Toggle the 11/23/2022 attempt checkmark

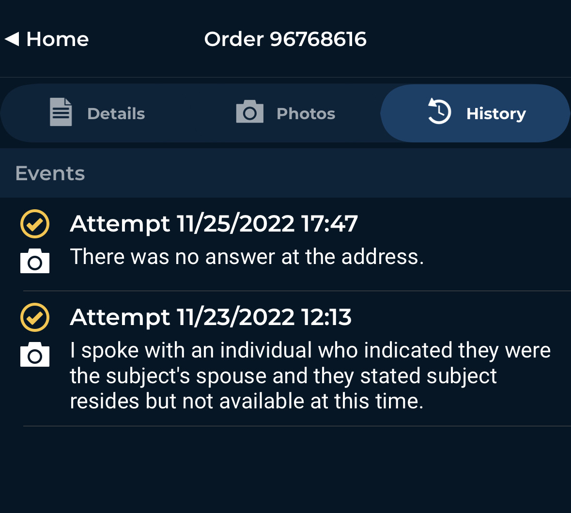coord(35,317)
